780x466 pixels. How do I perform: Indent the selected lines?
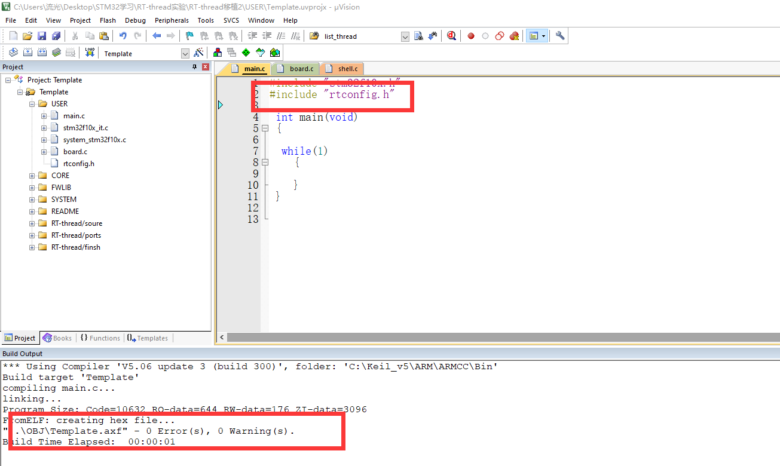pos(252,36)
